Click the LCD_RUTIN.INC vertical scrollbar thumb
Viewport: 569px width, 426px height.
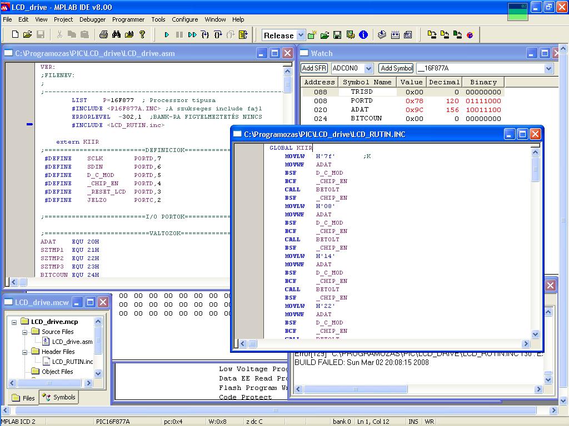pos(535,169)
